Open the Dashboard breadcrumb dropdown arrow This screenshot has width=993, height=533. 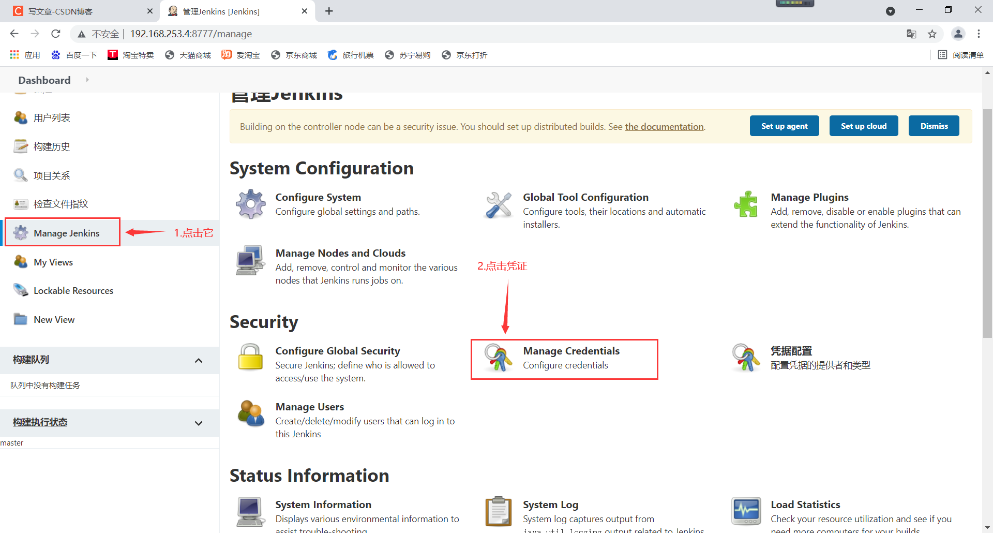coord(87,80)
